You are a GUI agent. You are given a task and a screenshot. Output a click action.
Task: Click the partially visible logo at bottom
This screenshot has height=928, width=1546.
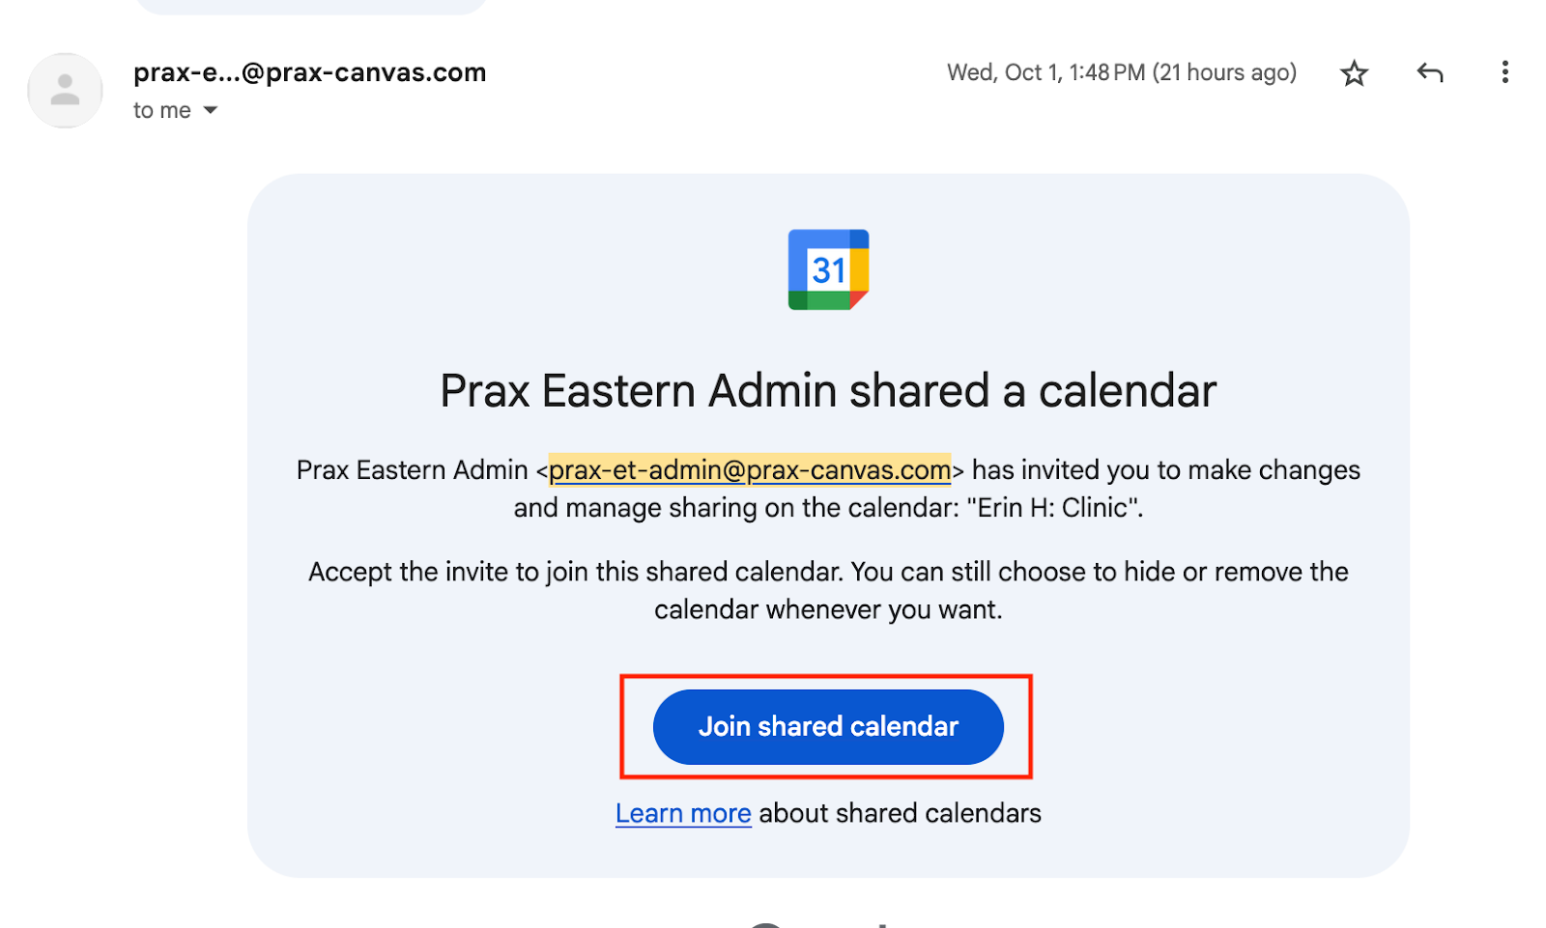point(821,924)
